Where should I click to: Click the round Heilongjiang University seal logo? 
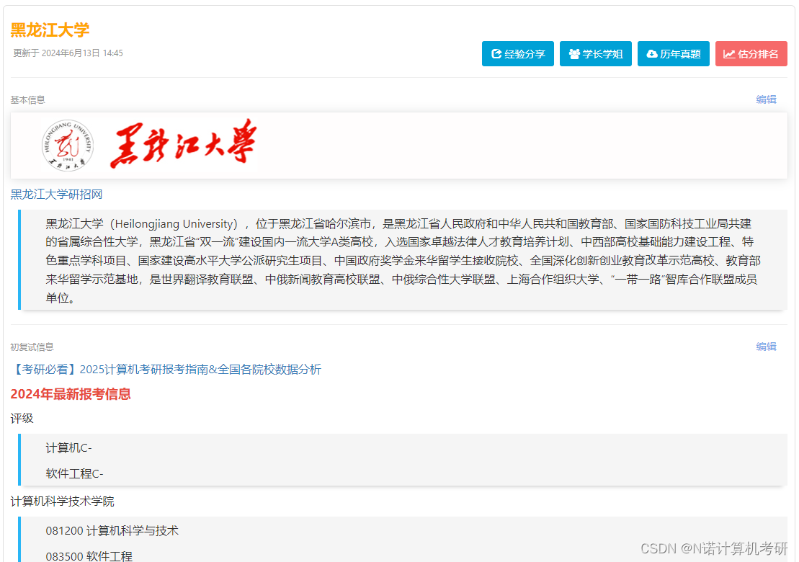click(x=68, y=146)
